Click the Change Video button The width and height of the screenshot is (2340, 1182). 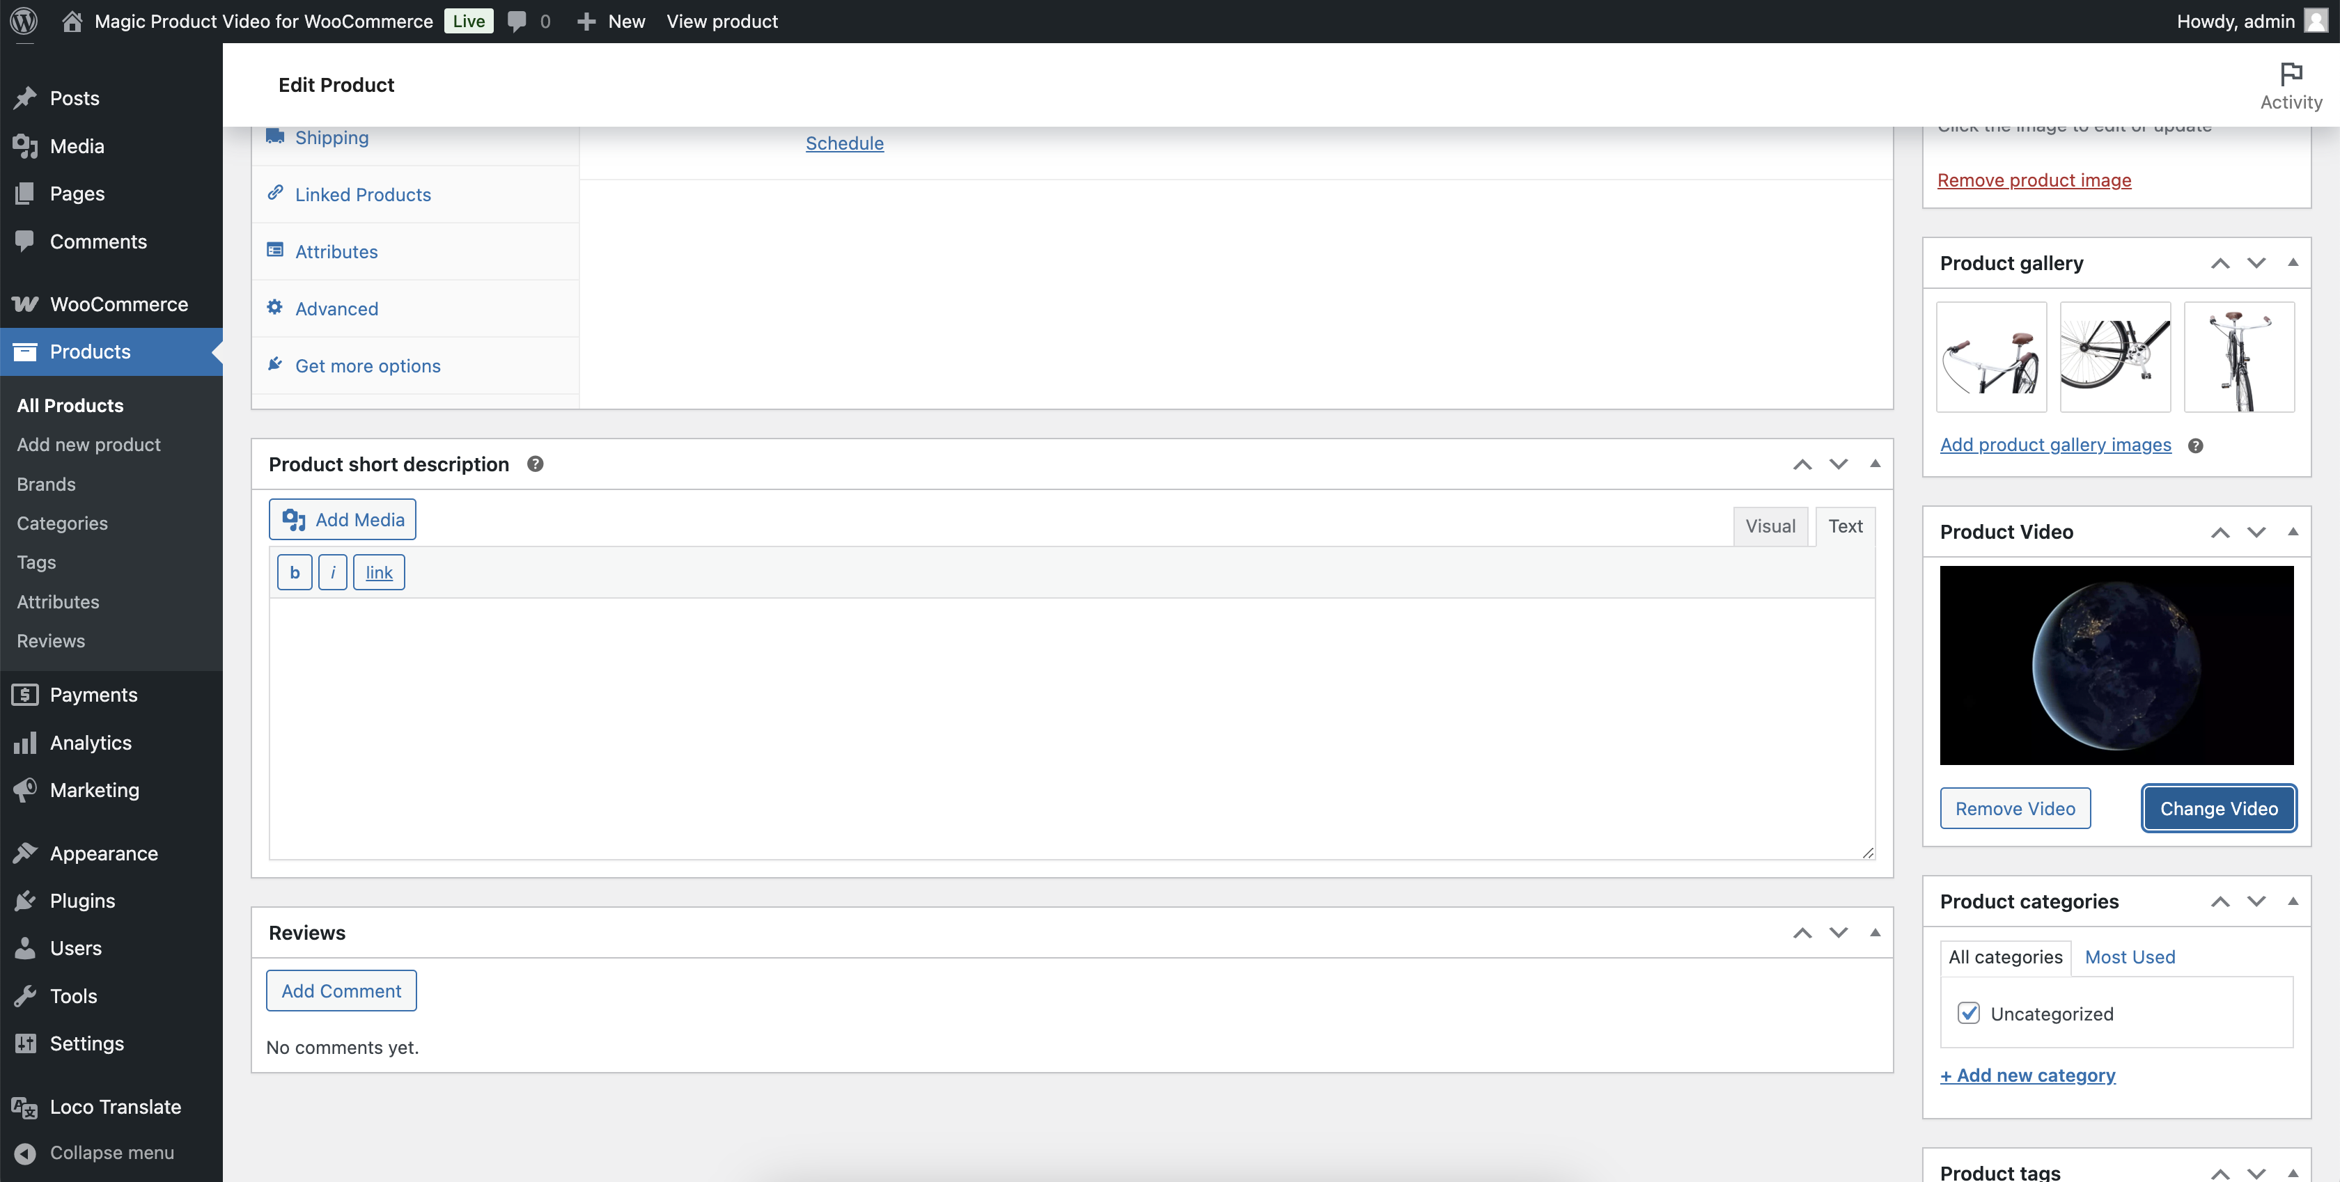click(x=2218, y=808)
